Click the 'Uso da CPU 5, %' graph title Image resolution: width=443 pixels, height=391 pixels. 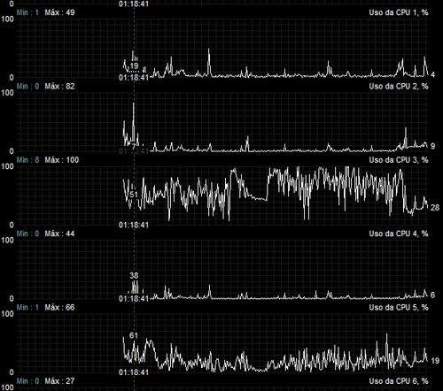coord(399,308)
